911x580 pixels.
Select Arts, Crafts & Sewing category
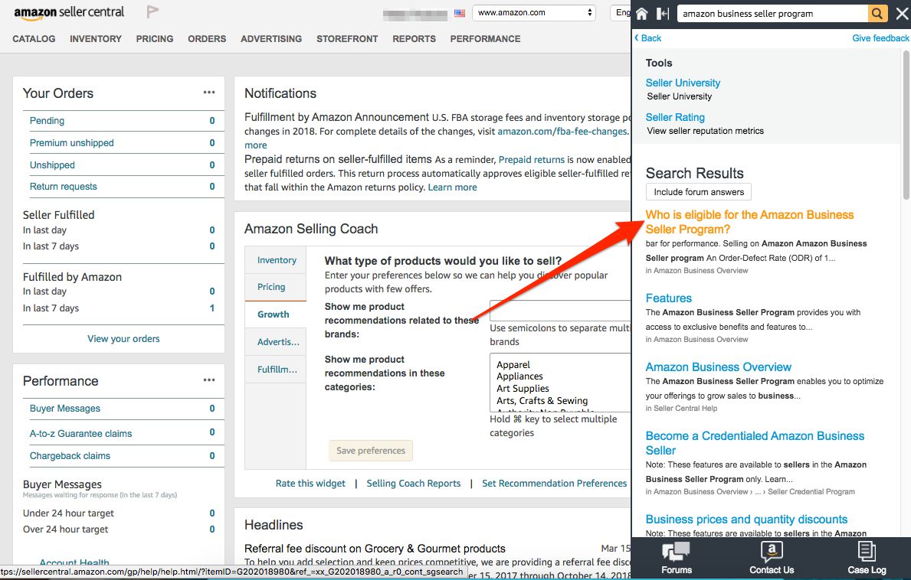pos(542,401)
